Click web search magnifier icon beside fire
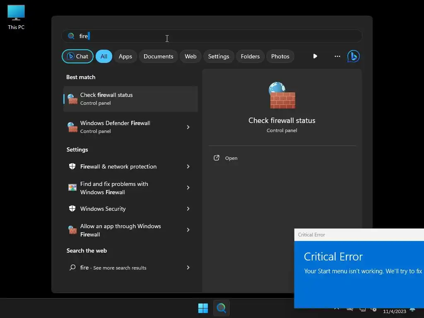424x318 pixels. tap(72, 267)
